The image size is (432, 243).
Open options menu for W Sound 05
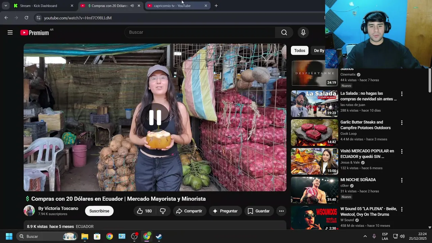tap(402, 209)
